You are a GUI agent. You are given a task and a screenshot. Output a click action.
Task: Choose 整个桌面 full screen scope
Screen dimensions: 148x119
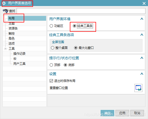click(53, 48)
